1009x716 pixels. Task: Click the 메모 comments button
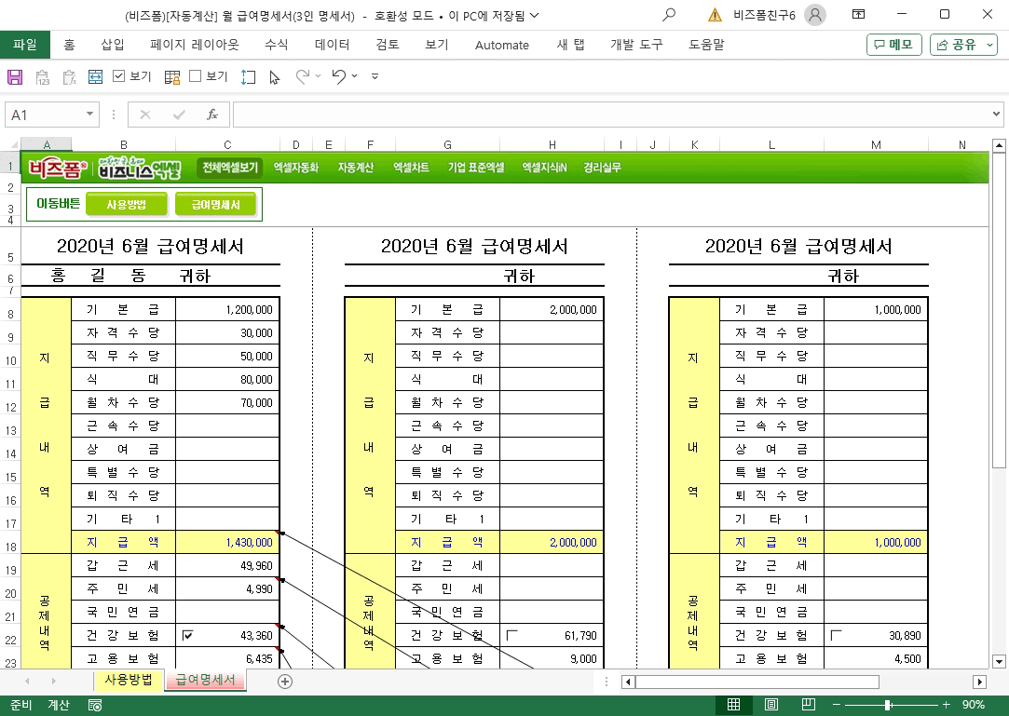(894, 45)
